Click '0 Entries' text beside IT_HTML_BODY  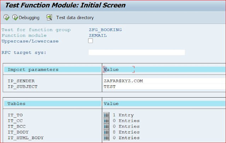click(x=126, y=138)
